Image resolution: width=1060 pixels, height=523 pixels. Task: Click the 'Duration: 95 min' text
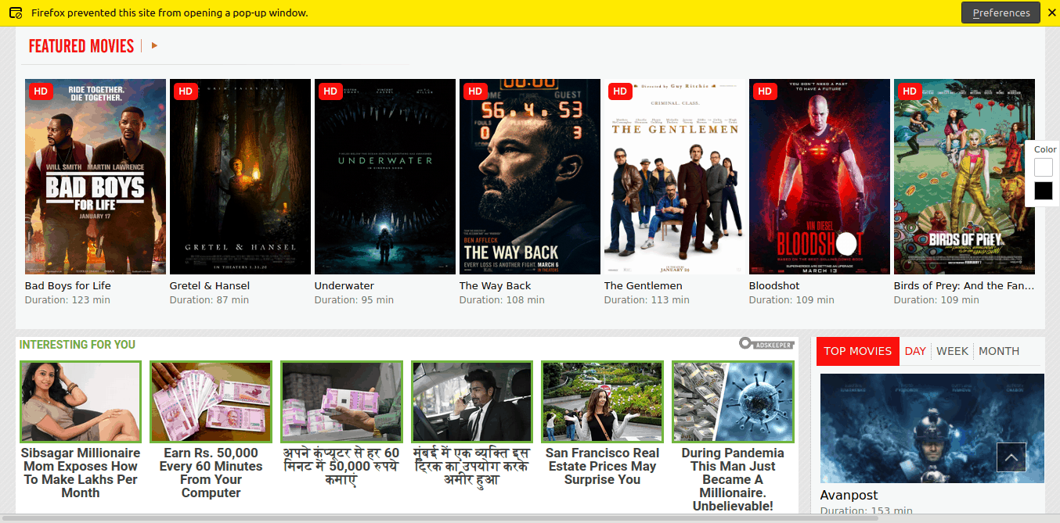click(x=354, y=300)
